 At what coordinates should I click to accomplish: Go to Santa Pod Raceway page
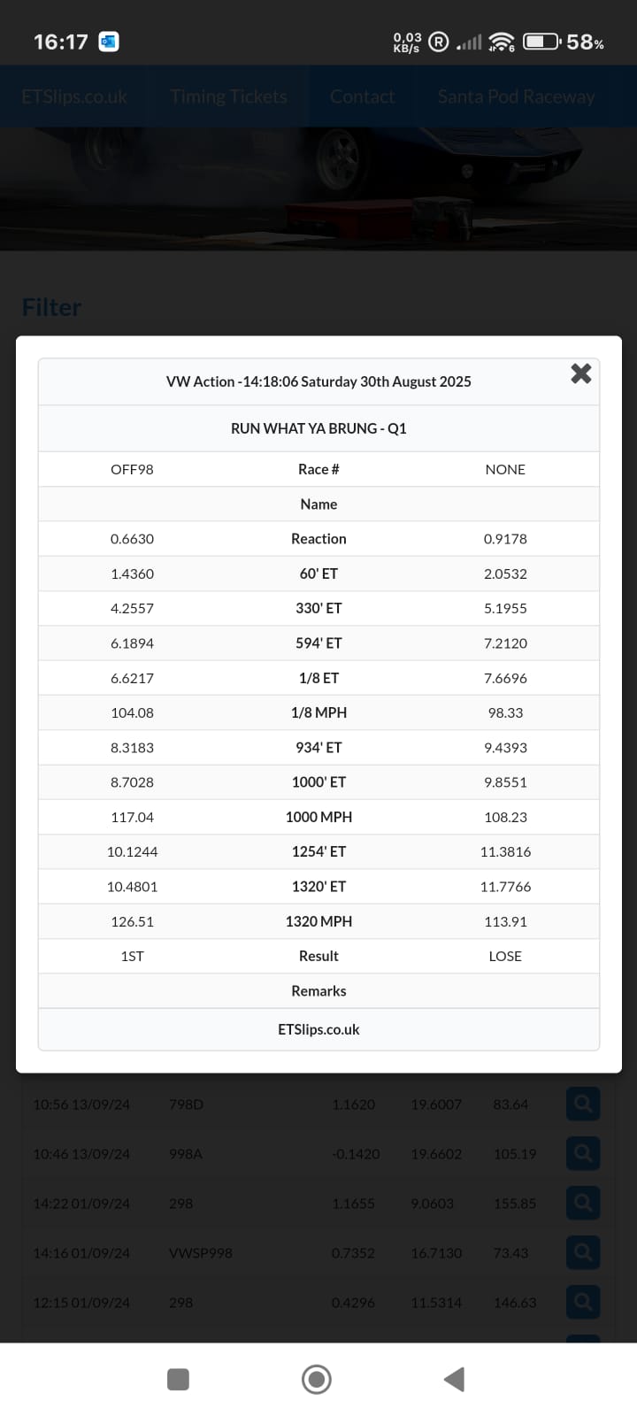(516, 96)
